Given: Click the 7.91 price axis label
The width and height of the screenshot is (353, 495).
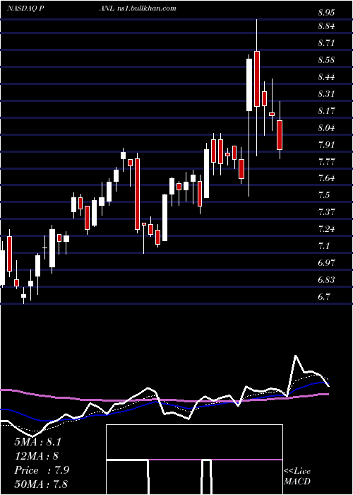Looking at the screenshot, I should 326,145.
